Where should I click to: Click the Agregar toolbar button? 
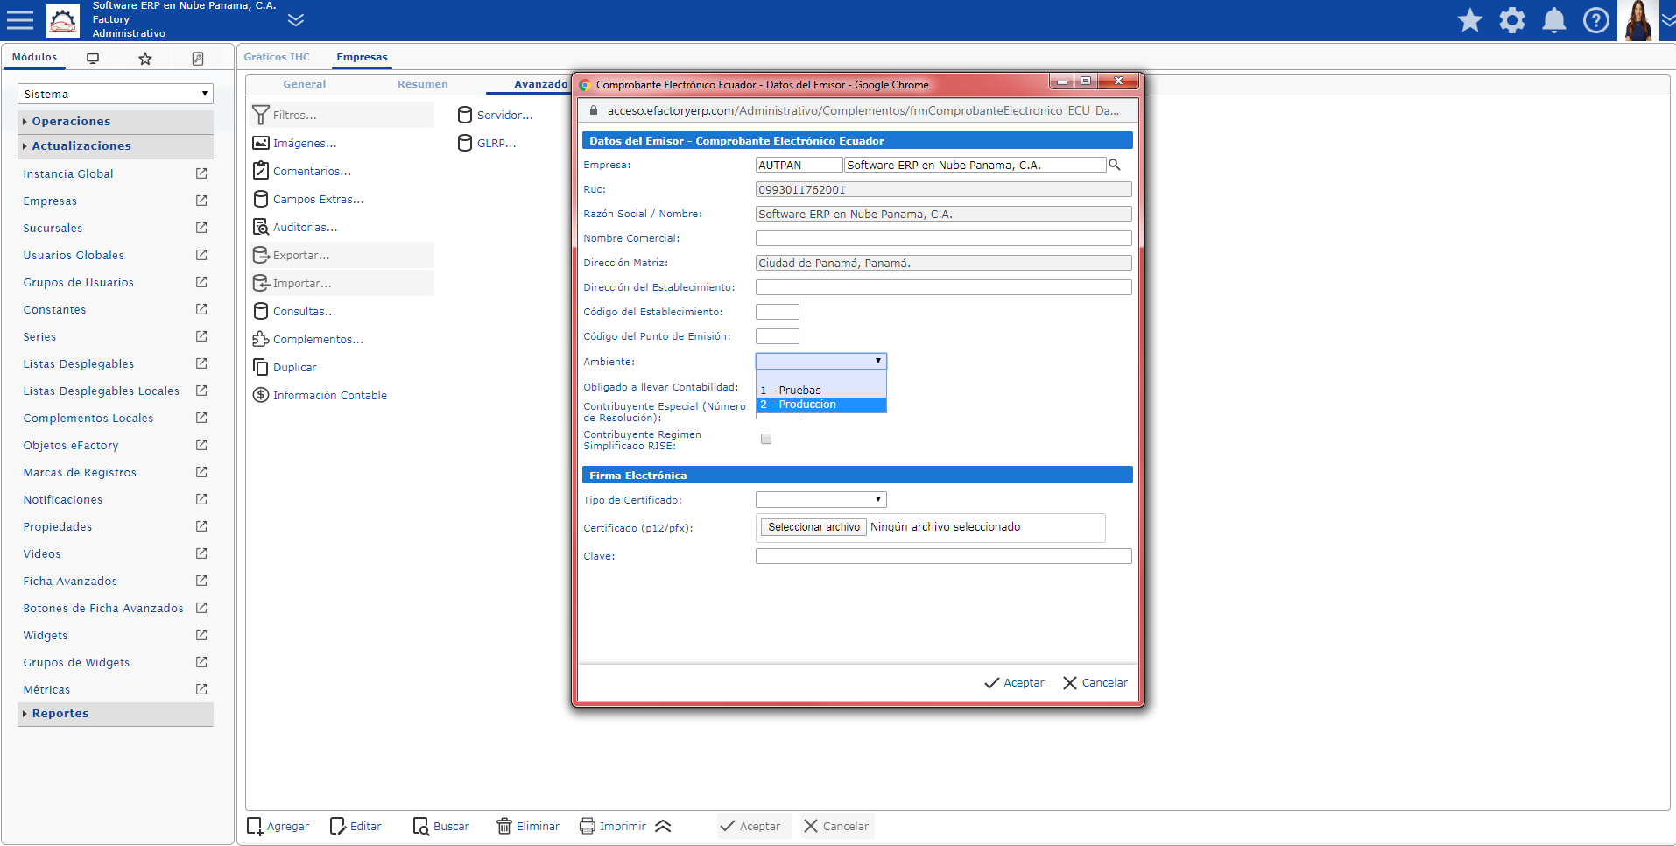coord(278,826)
